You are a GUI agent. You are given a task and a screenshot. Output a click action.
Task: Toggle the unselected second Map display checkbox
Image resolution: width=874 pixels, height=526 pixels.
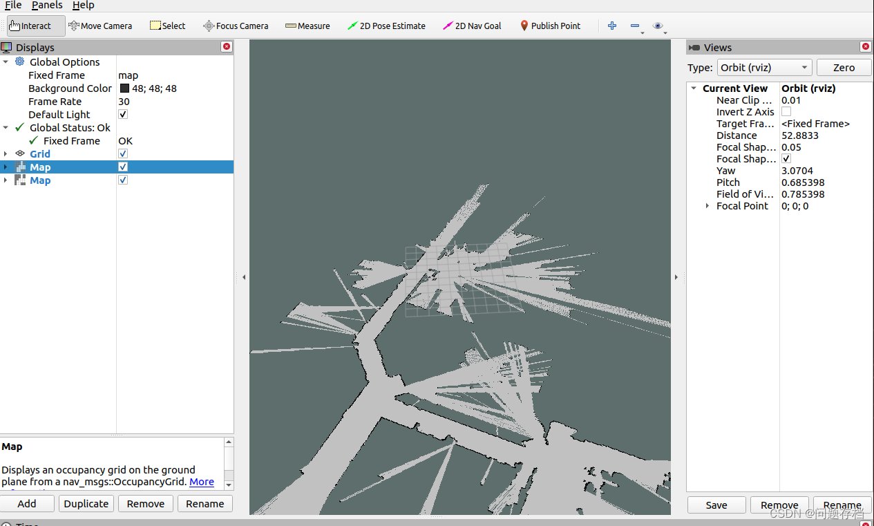pyautogui.click(x=123, y=180)
